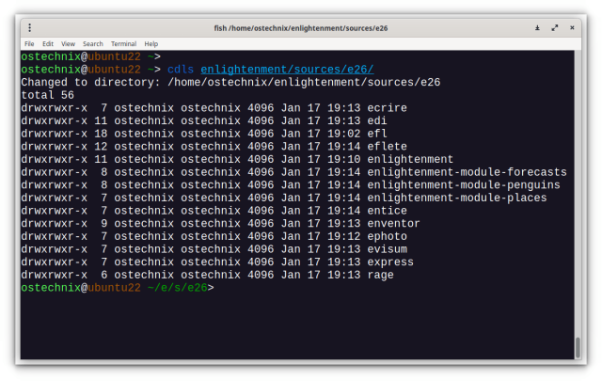Click the rage directory entry
602x381 pixels.
point(381,275)
